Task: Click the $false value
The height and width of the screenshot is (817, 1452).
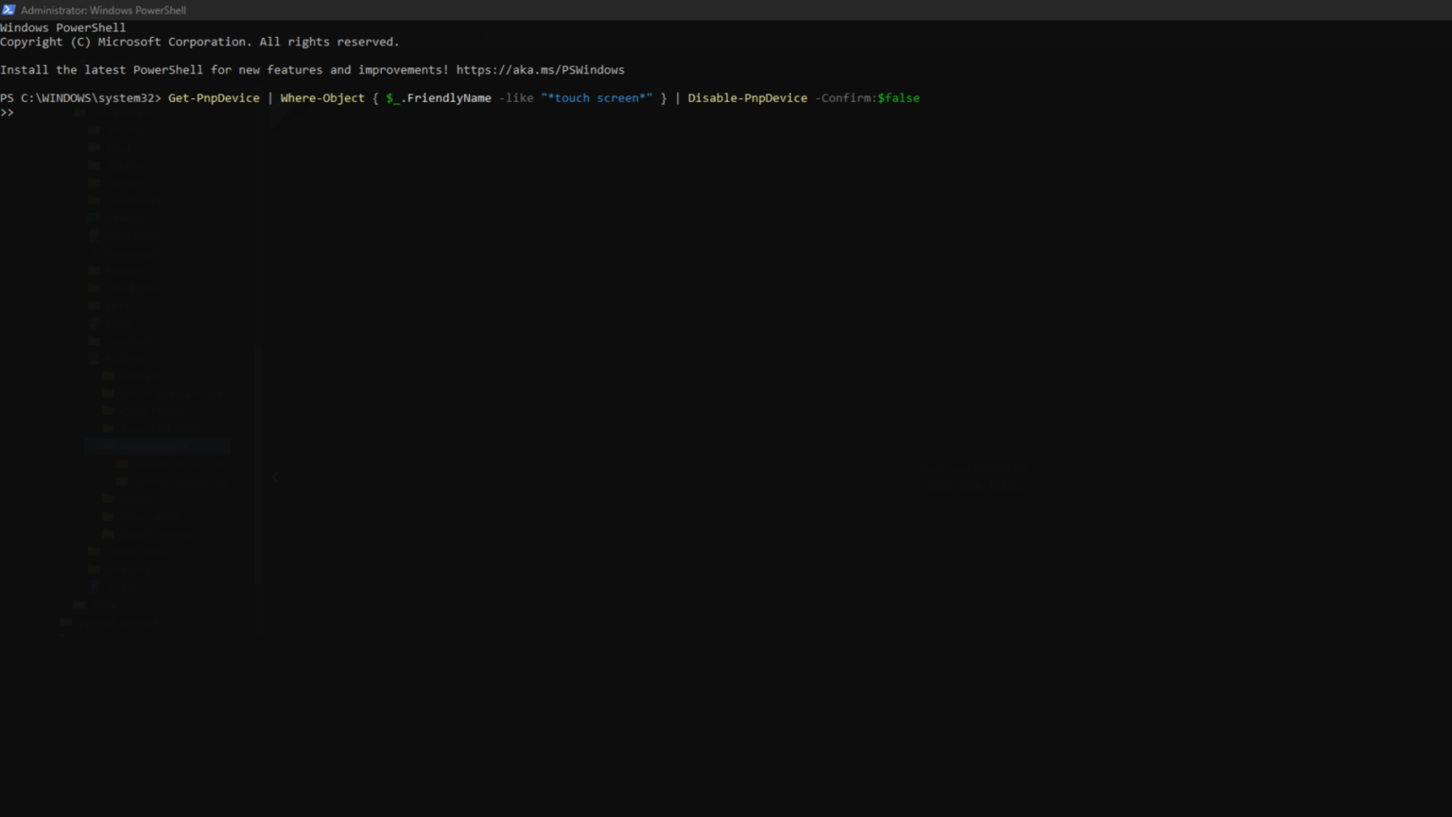Action: pos(898,98)
